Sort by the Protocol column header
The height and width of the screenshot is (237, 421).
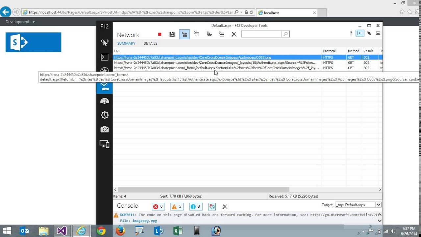tap(334, 51)
